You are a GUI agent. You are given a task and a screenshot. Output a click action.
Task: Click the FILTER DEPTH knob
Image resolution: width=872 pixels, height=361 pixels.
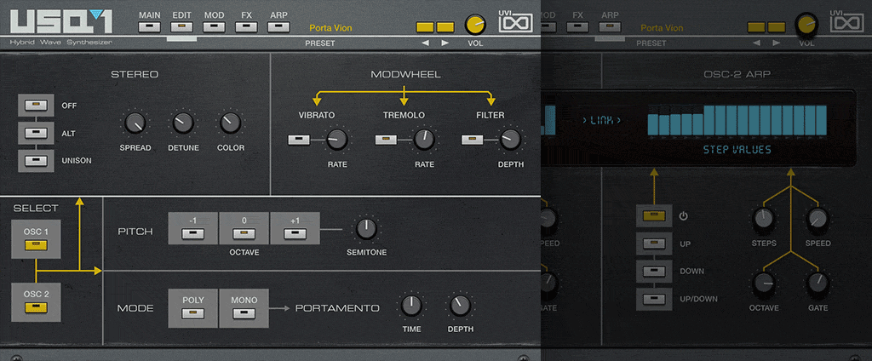coord(510,140)
